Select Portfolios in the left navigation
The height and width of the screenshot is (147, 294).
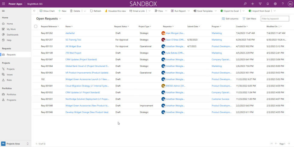click(x=11, y=94)
